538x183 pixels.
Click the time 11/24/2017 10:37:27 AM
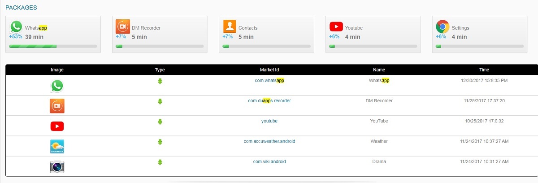[x=484, y=141]
